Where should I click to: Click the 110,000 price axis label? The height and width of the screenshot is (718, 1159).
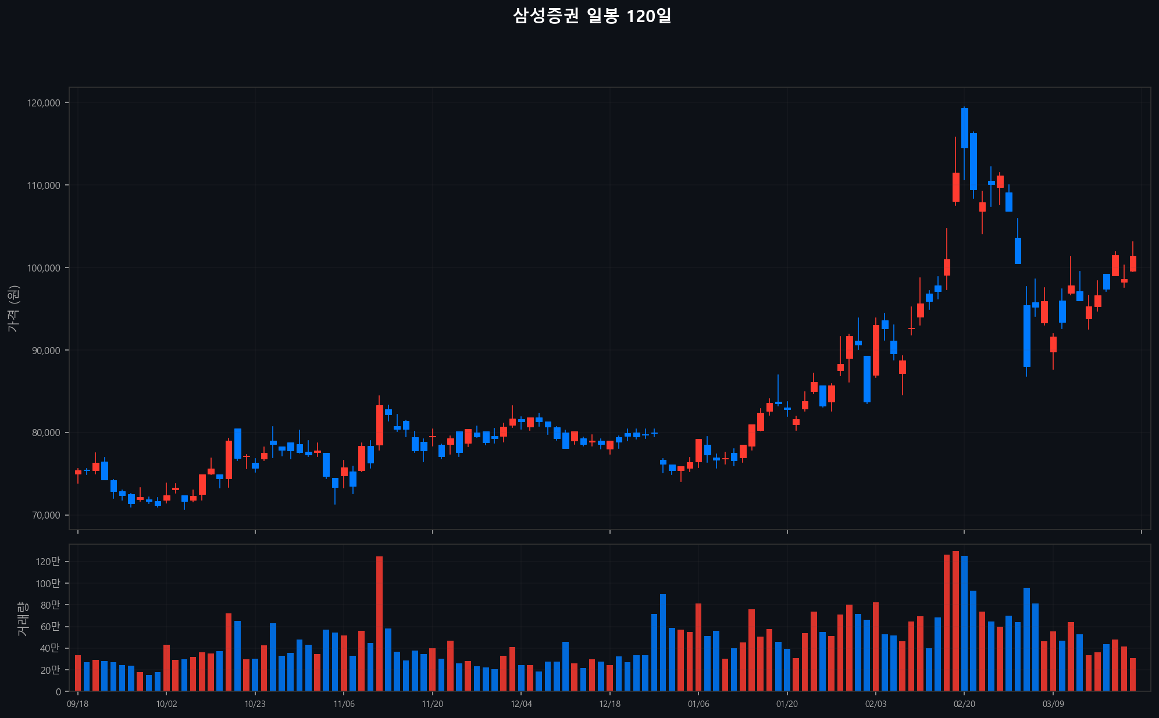point(44,185)
